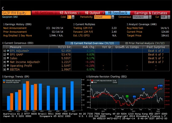Click the green event marker on revision chart
This screenshot has height=123, width=172.
127,96
